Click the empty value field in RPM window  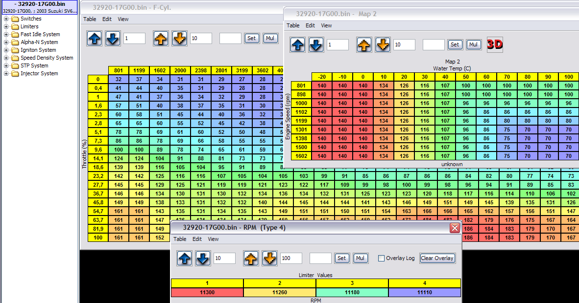(320, 258)
